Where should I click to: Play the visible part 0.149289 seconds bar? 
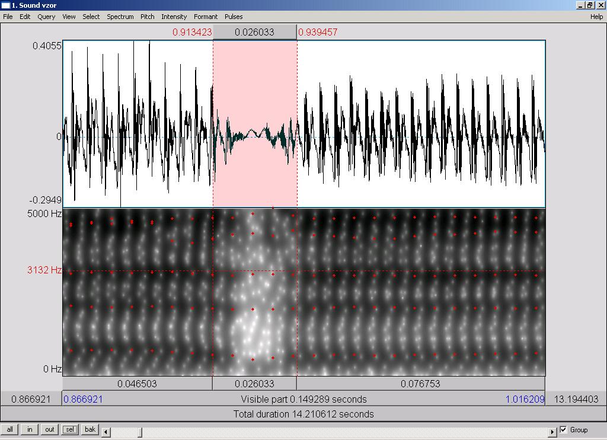pos(304,399)
